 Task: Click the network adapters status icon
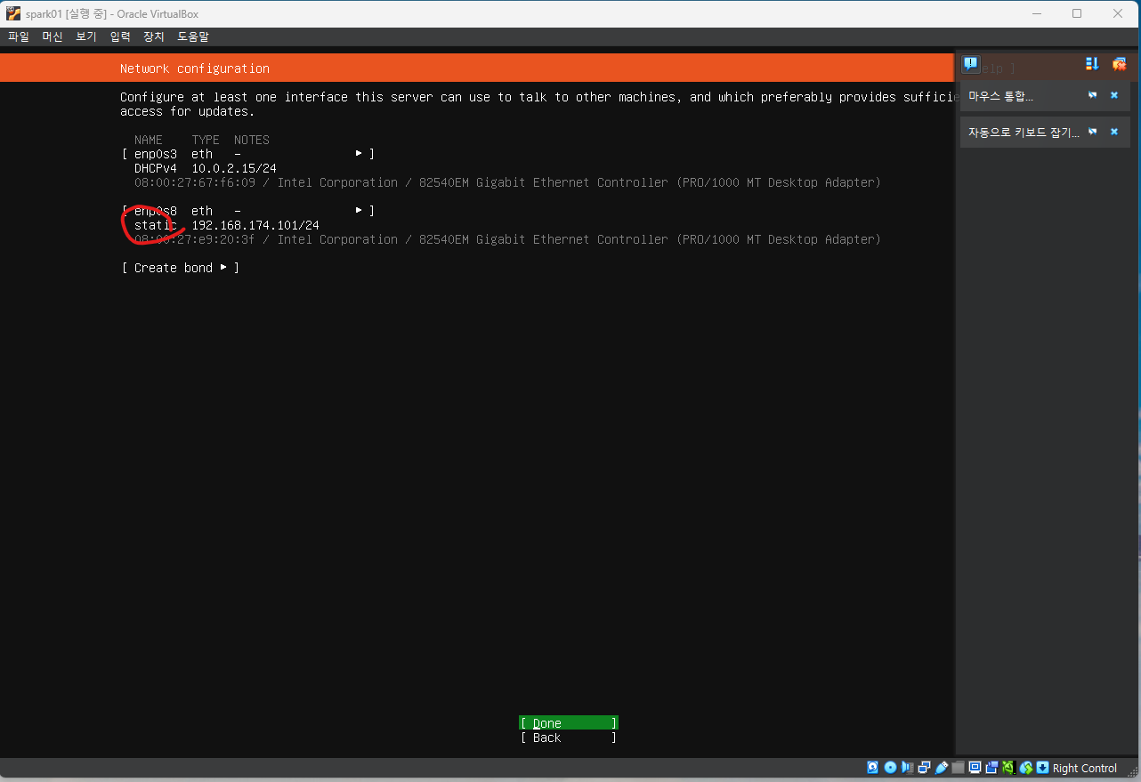pos(924,768)
